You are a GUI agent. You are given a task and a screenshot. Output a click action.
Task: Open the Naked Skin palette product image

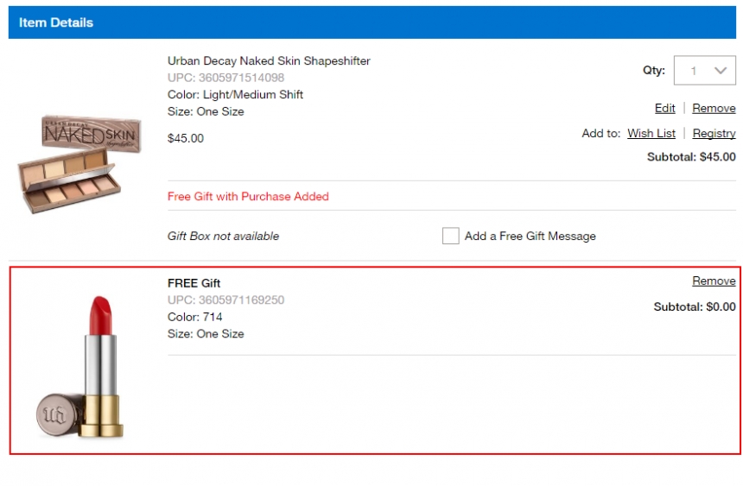point(79,163)
